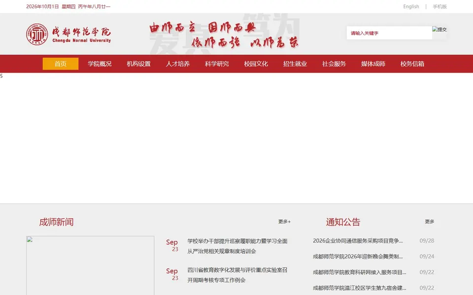Click the 09/24 notice date
The height and width of the screenshot is (295, 473).
click(427, 257)
